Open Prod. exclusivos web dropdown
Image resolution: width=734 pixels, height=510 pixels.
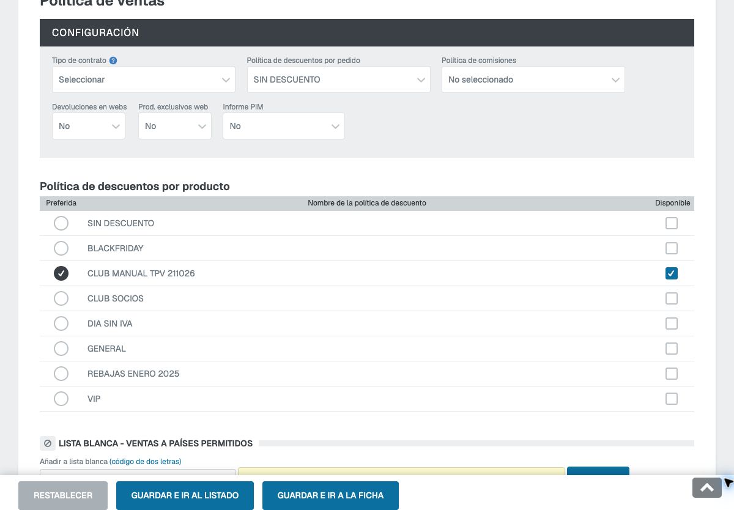click(x=175, y=126)
